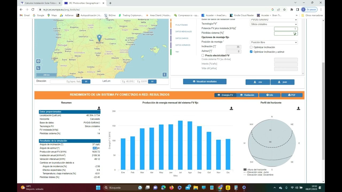Open the Chrome three-dot menu
342x192 pixels.
321,9
